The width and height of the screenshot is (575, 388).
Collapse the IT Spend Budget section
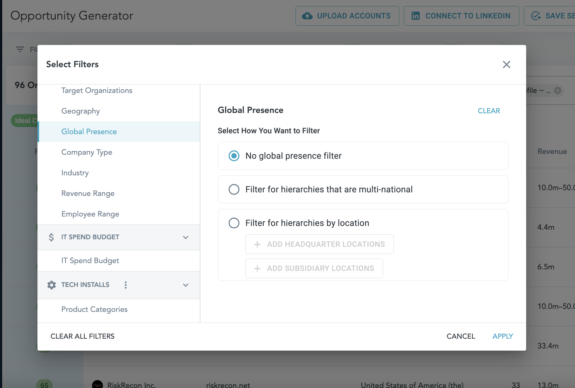pyautogui.click(x=186, y=237)
